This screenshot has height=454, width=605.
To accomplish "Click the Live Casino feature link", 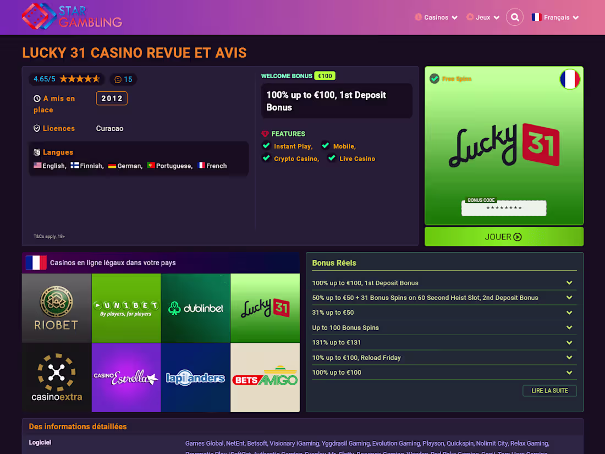I will point(357,158).
